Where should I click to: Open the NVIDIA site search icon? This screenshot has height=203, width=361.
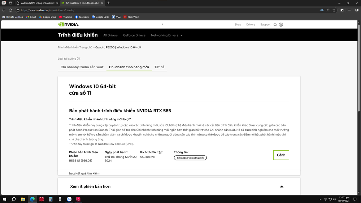coord(275,25)
